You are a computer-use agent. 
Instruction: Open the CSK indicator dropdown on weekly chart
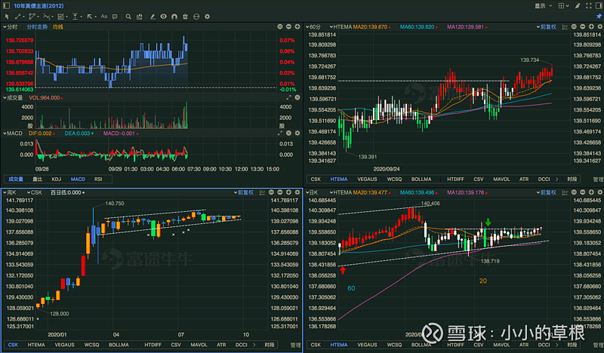[x=34, y=192]
